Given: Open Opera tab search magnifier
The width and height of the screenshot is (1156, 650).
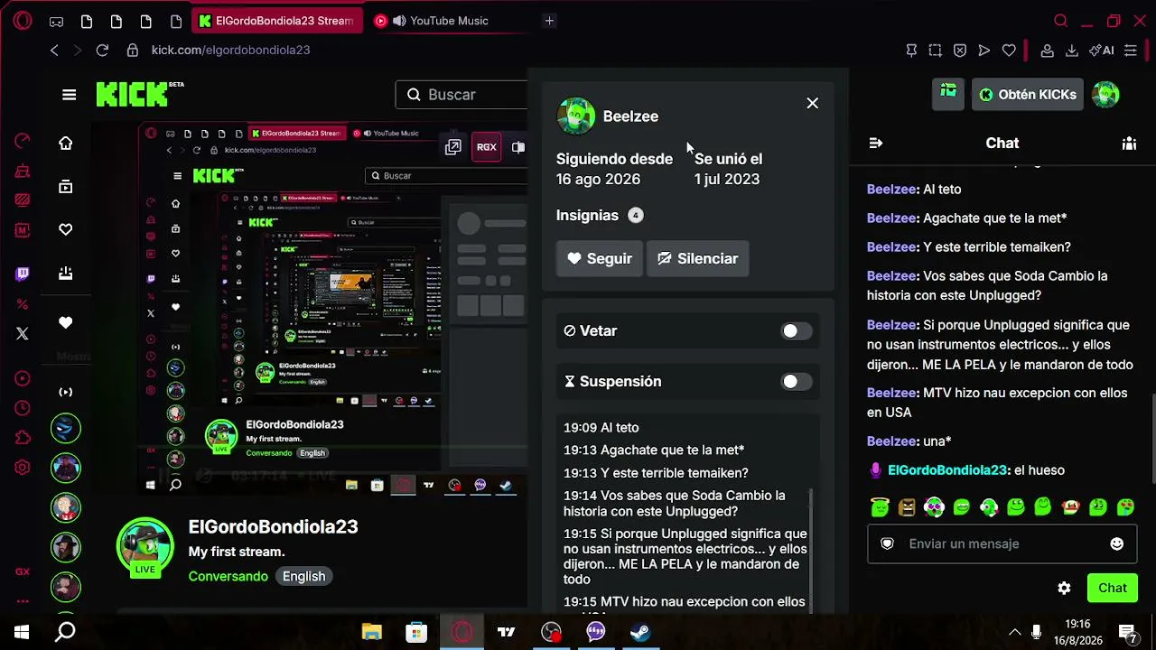Looking at the screenshot, I should (1061, 21).
